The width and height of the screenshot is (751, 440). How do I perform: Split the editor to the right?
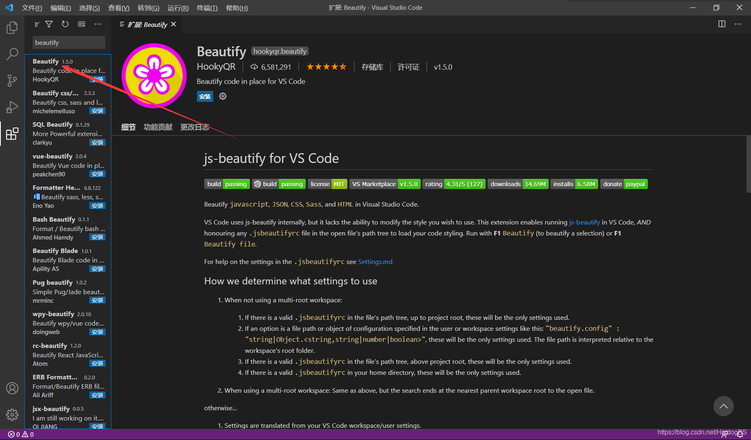pyautogui.click(x=722, y=24)
